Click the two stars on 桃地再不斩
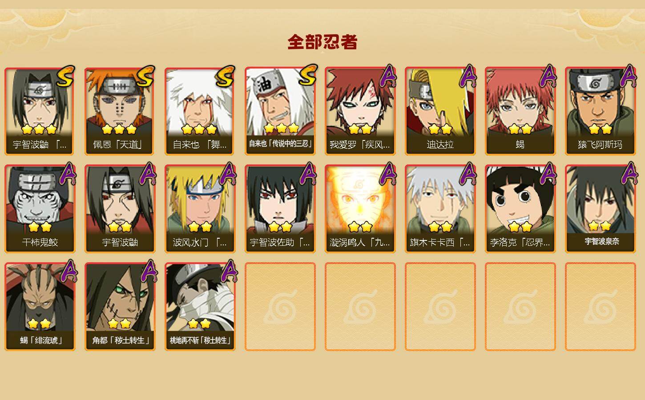 coord(199,324)
